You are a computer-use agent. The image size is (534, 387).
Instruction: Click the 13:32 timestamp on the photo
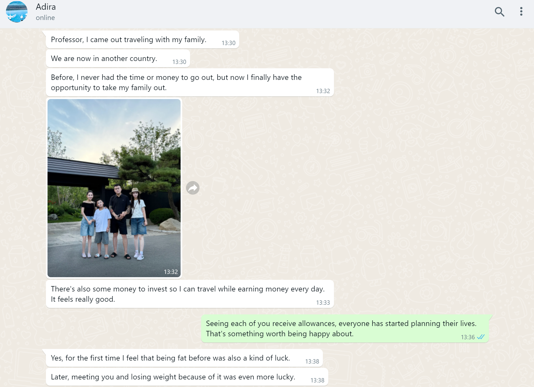click(x=171, y=272)
